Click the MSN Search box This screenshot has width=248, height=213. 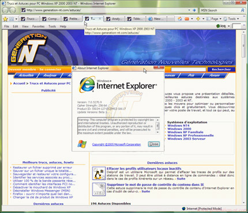219,10
